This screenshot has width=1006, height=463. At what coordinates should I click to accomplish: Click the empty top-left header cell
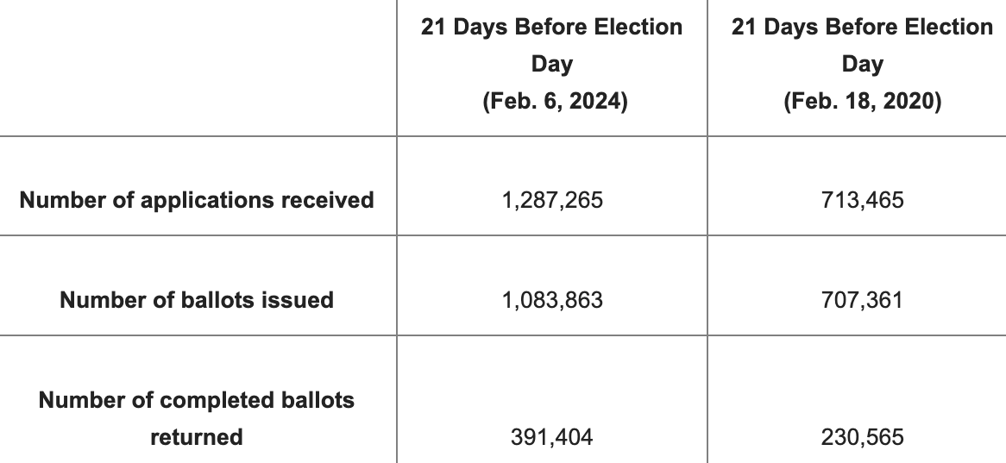(198, 67)
